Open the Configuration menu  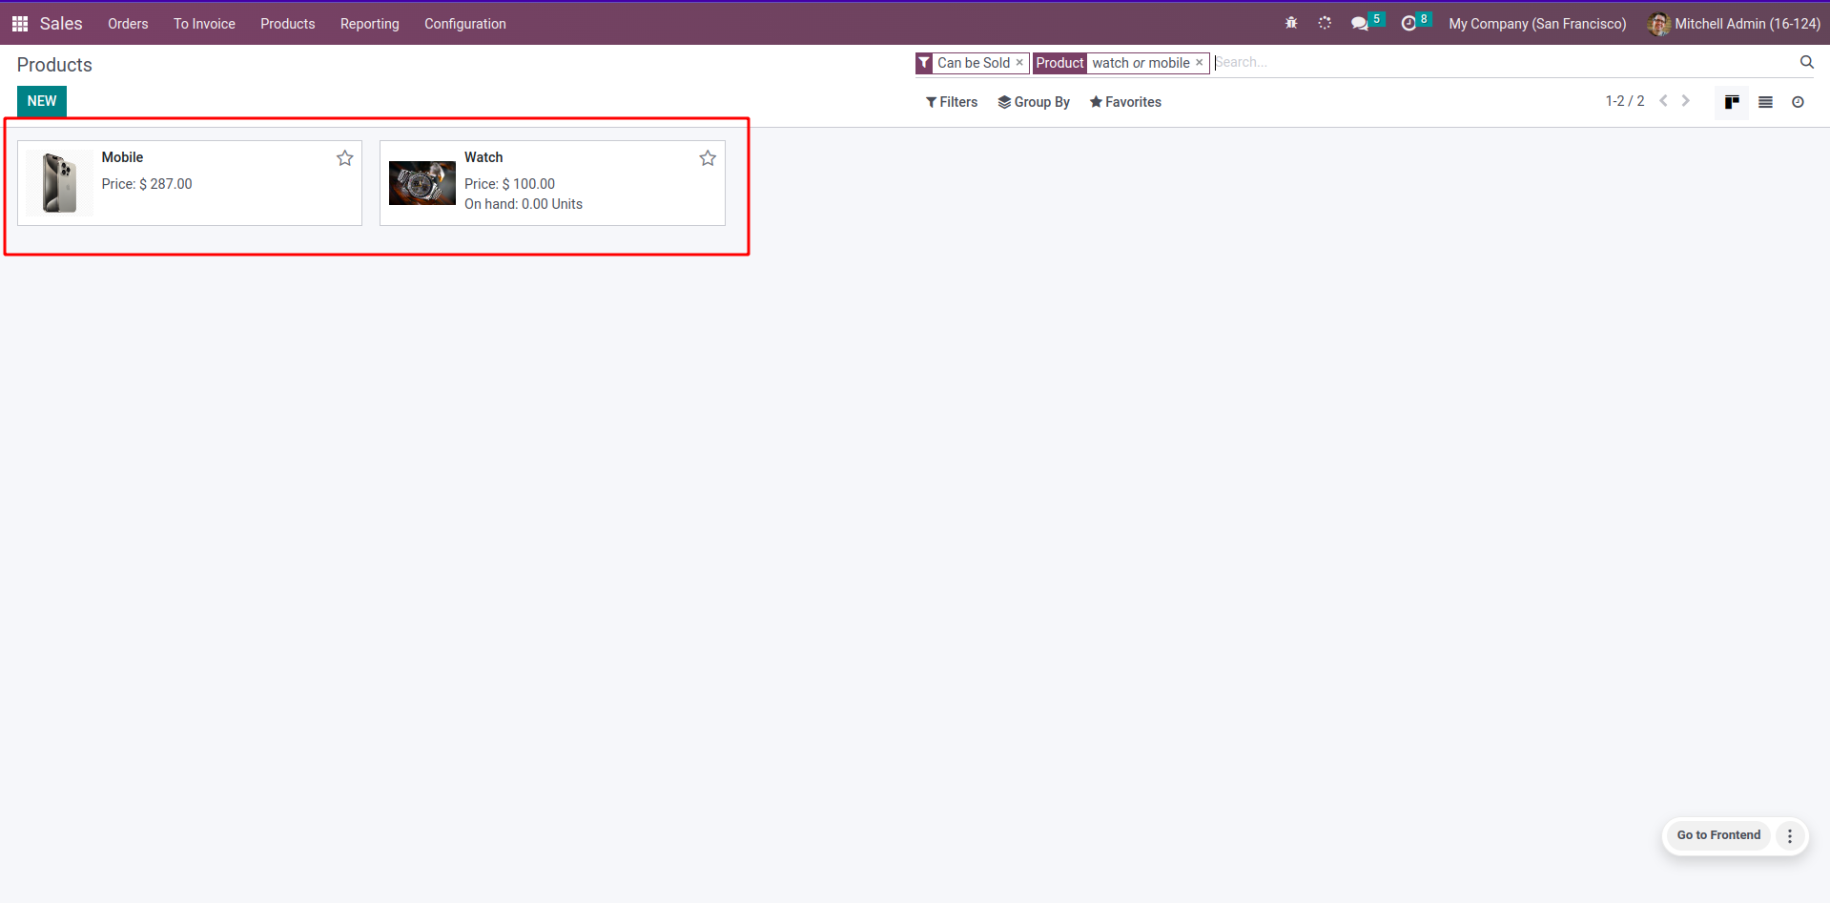pyautogui.click(x=464, y=24)
